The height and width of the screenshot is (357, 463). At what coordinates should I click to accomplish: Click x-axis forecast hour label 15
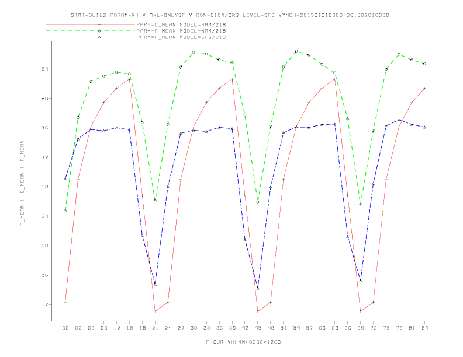(129, 328)
